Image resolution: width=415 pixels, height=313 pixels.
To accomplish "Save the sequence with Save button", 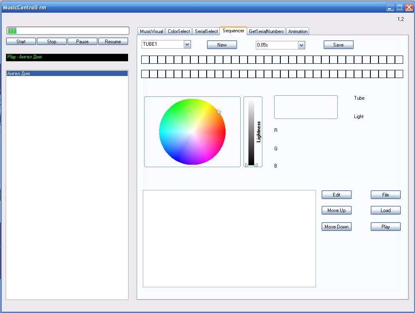I will [x=338, y=45].
